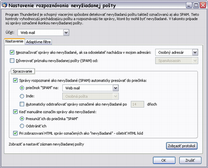Choose the 'Odstrániť ich' radio button
The width and height of the screenshot is (208, 168).
tap(22, 126)
